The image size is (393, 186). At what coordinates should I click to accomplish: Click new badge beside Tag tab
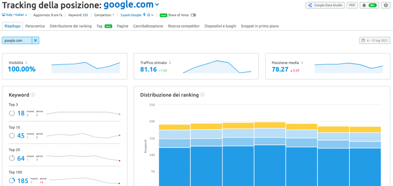108,26
